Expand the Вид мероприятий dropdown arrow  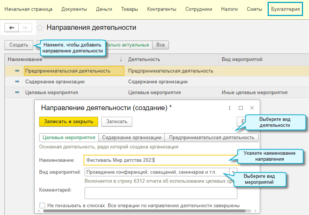[x=233, y=172]
